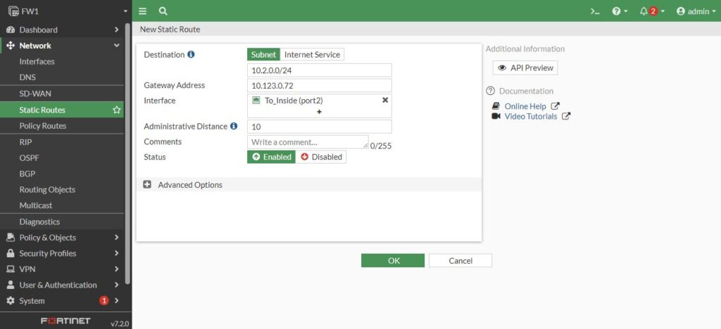Click the favorite star on Static Routes

click(x=117, y=110)
